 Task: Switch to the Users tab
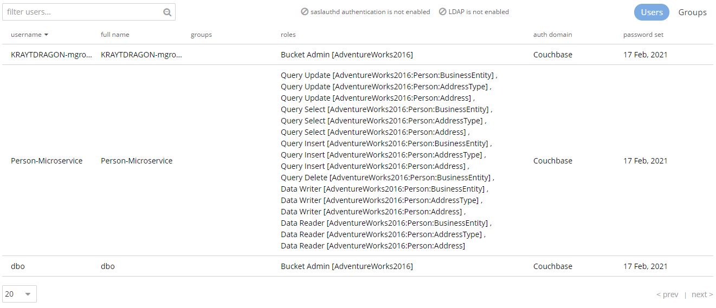point(652,12)
